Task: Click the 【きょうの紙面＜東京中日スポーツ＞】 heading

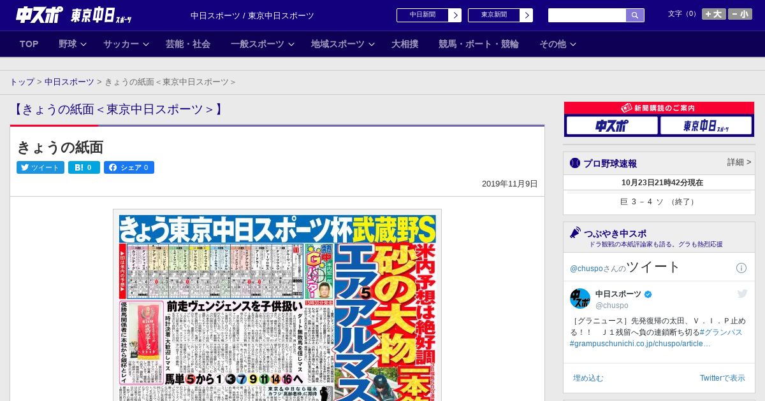Action: pos(119,109)
